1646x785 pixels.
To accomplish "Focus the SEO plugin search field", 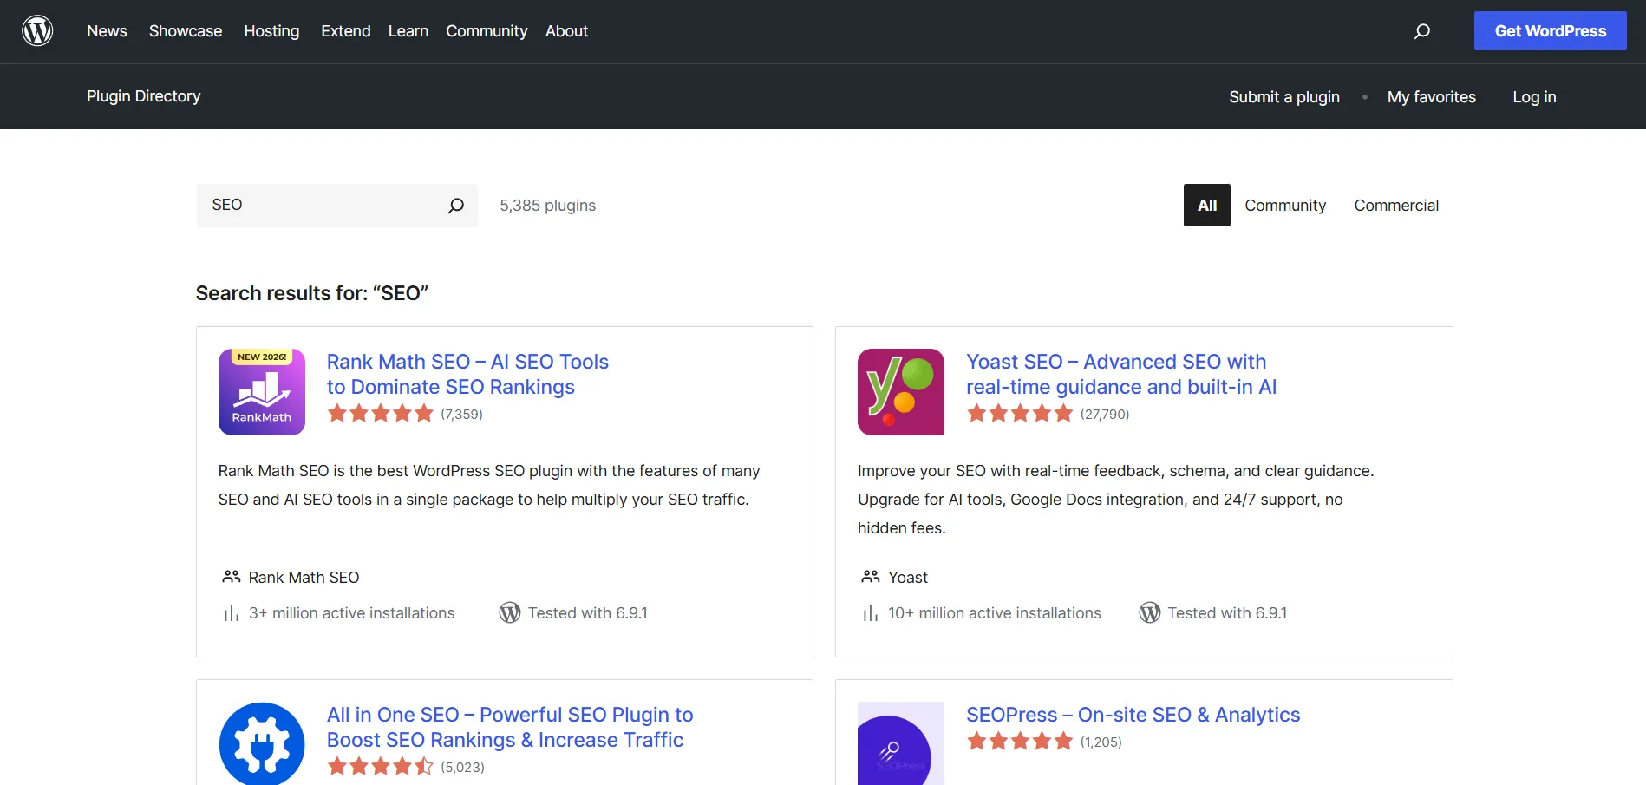I will [321, 206].
